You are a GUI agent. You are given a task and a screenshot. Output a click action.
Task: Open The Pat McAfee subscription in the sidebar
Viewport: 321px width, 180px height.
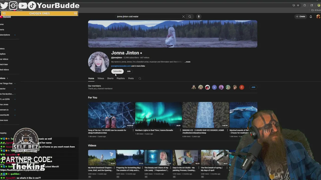[x=6, y=94]
